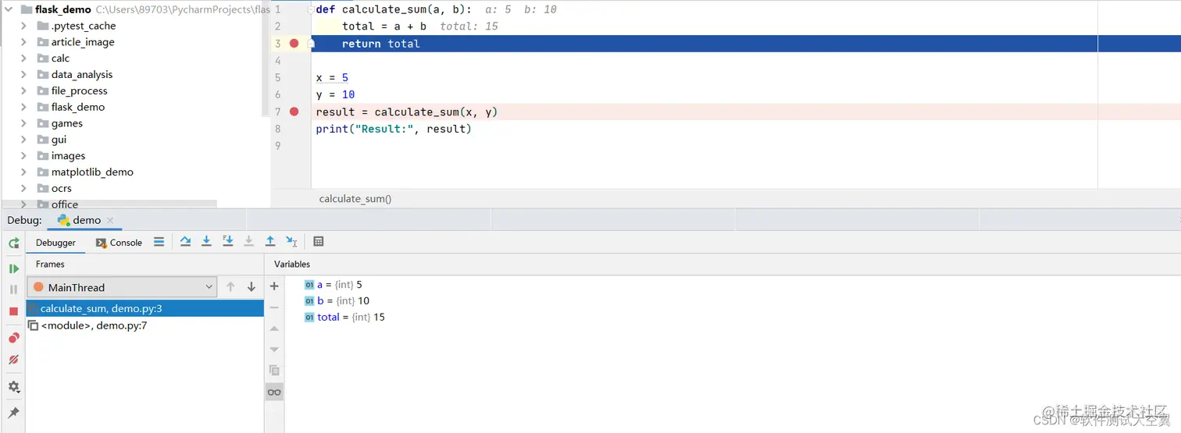1181x433 pixels.
Task: Expand the .pytest_cache folder
Action: pos(23,26)
